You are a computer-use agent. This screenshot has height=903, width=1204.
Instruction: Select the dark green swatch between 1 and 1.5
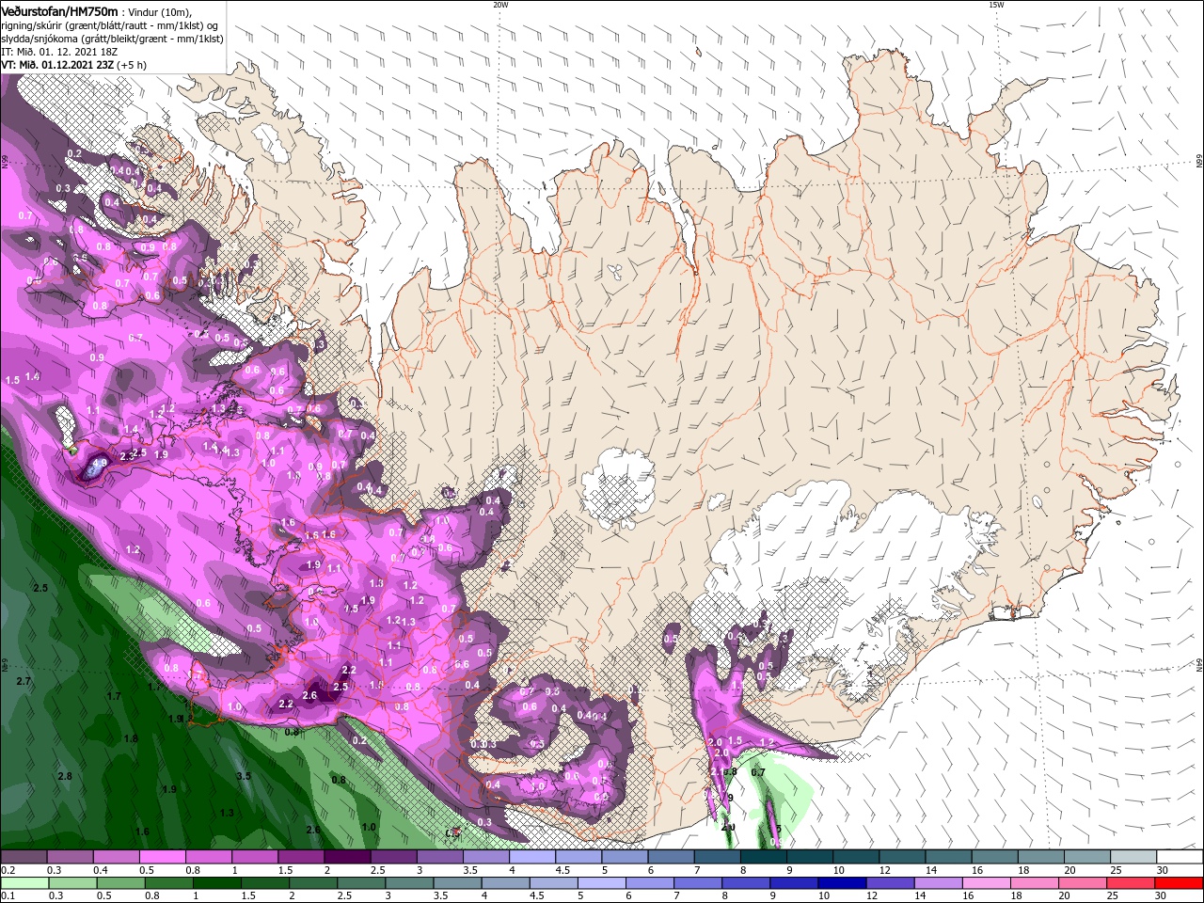(215, 883)
